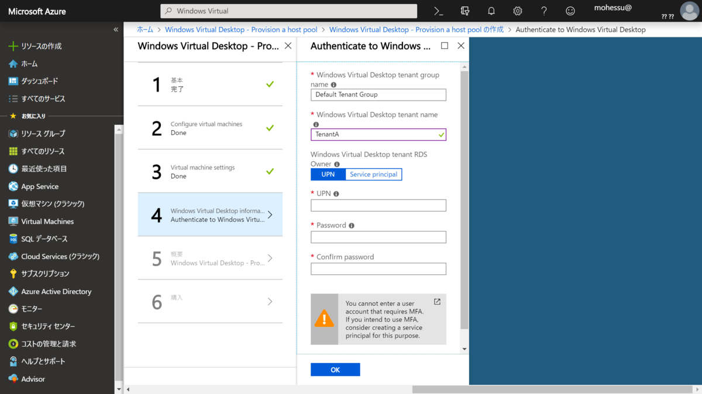This screenshot has height=394, width=702.
Task: Open App Service in the sidebar
Action: click(34, 186)
